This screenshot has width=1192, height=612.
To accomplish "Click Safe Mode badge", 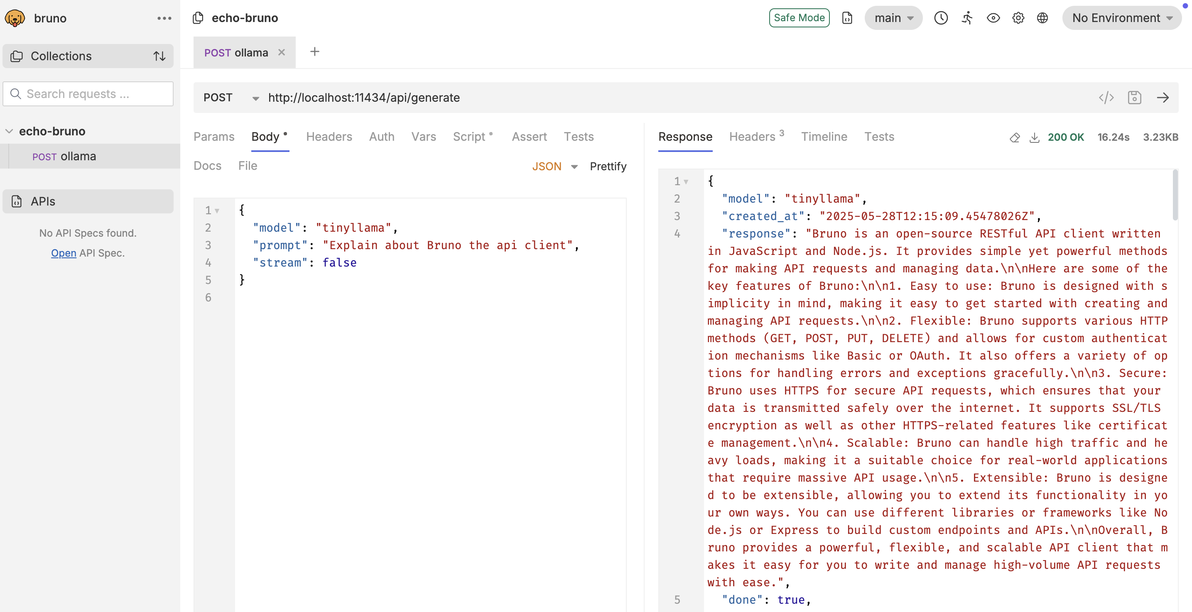I will tap(799, 17).
